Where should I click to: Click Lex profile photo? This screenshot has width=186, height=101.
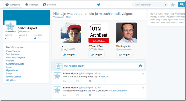[x=71, y=33]
